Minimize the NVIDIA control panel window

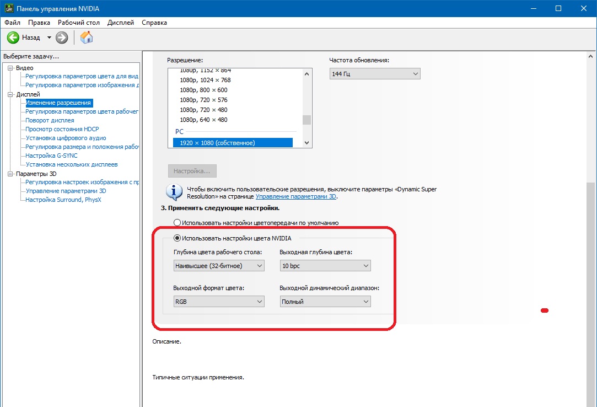pos(534,8)
